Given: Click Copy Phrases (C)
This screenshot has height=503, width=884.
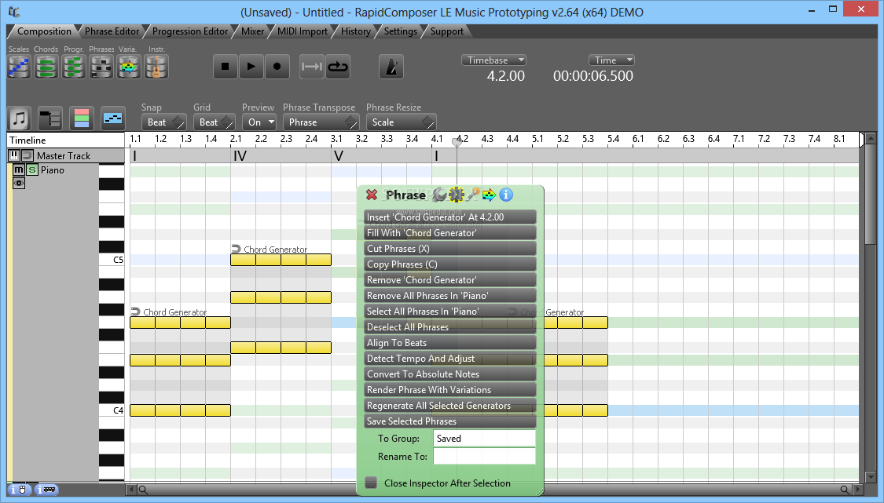Looking at the screenshot, I should 450,264.
